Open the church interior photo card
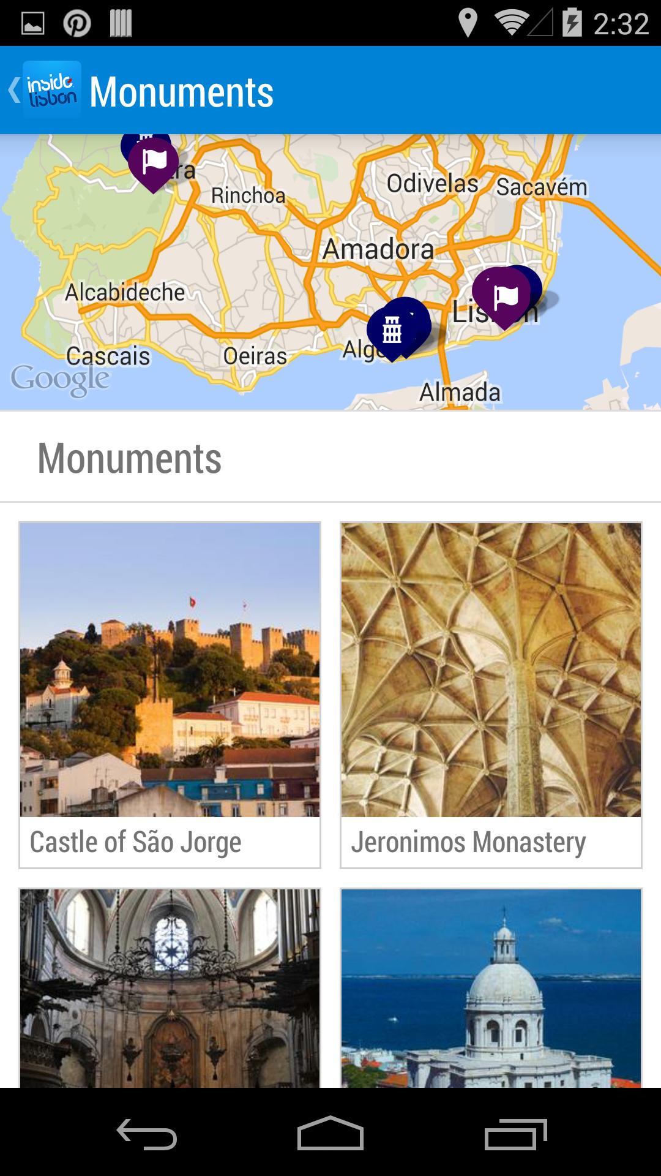661x1176 pixels. [x=170, y=987]
